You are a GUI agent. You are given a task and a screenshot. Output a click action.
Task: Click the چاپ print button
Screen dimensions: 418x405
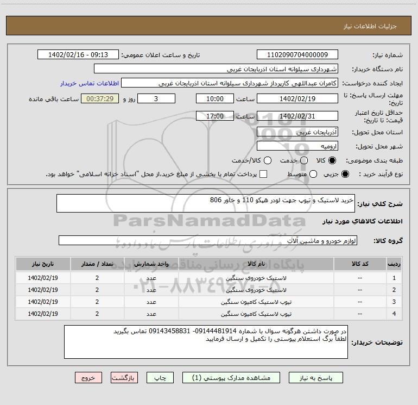point(160,378)
